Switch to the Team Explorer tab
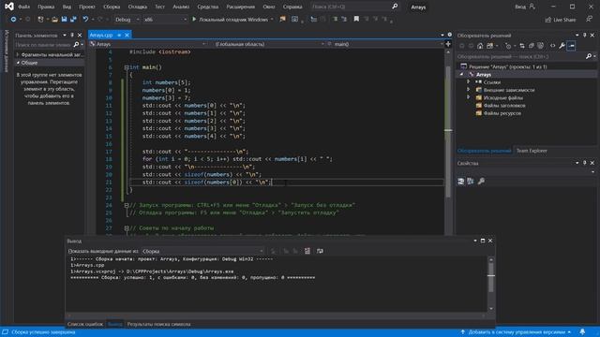600x337 pixels. [532, 151]
